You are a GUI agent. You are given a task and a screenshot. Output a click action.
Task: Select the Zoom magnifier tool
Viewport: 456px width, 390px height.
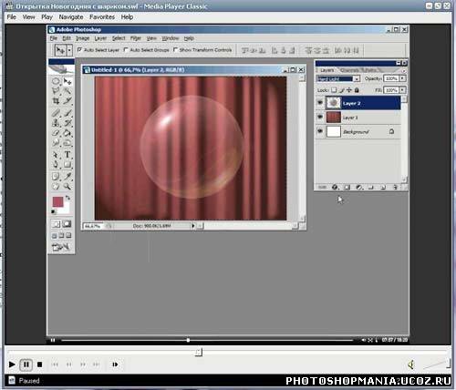click(67, 186)
